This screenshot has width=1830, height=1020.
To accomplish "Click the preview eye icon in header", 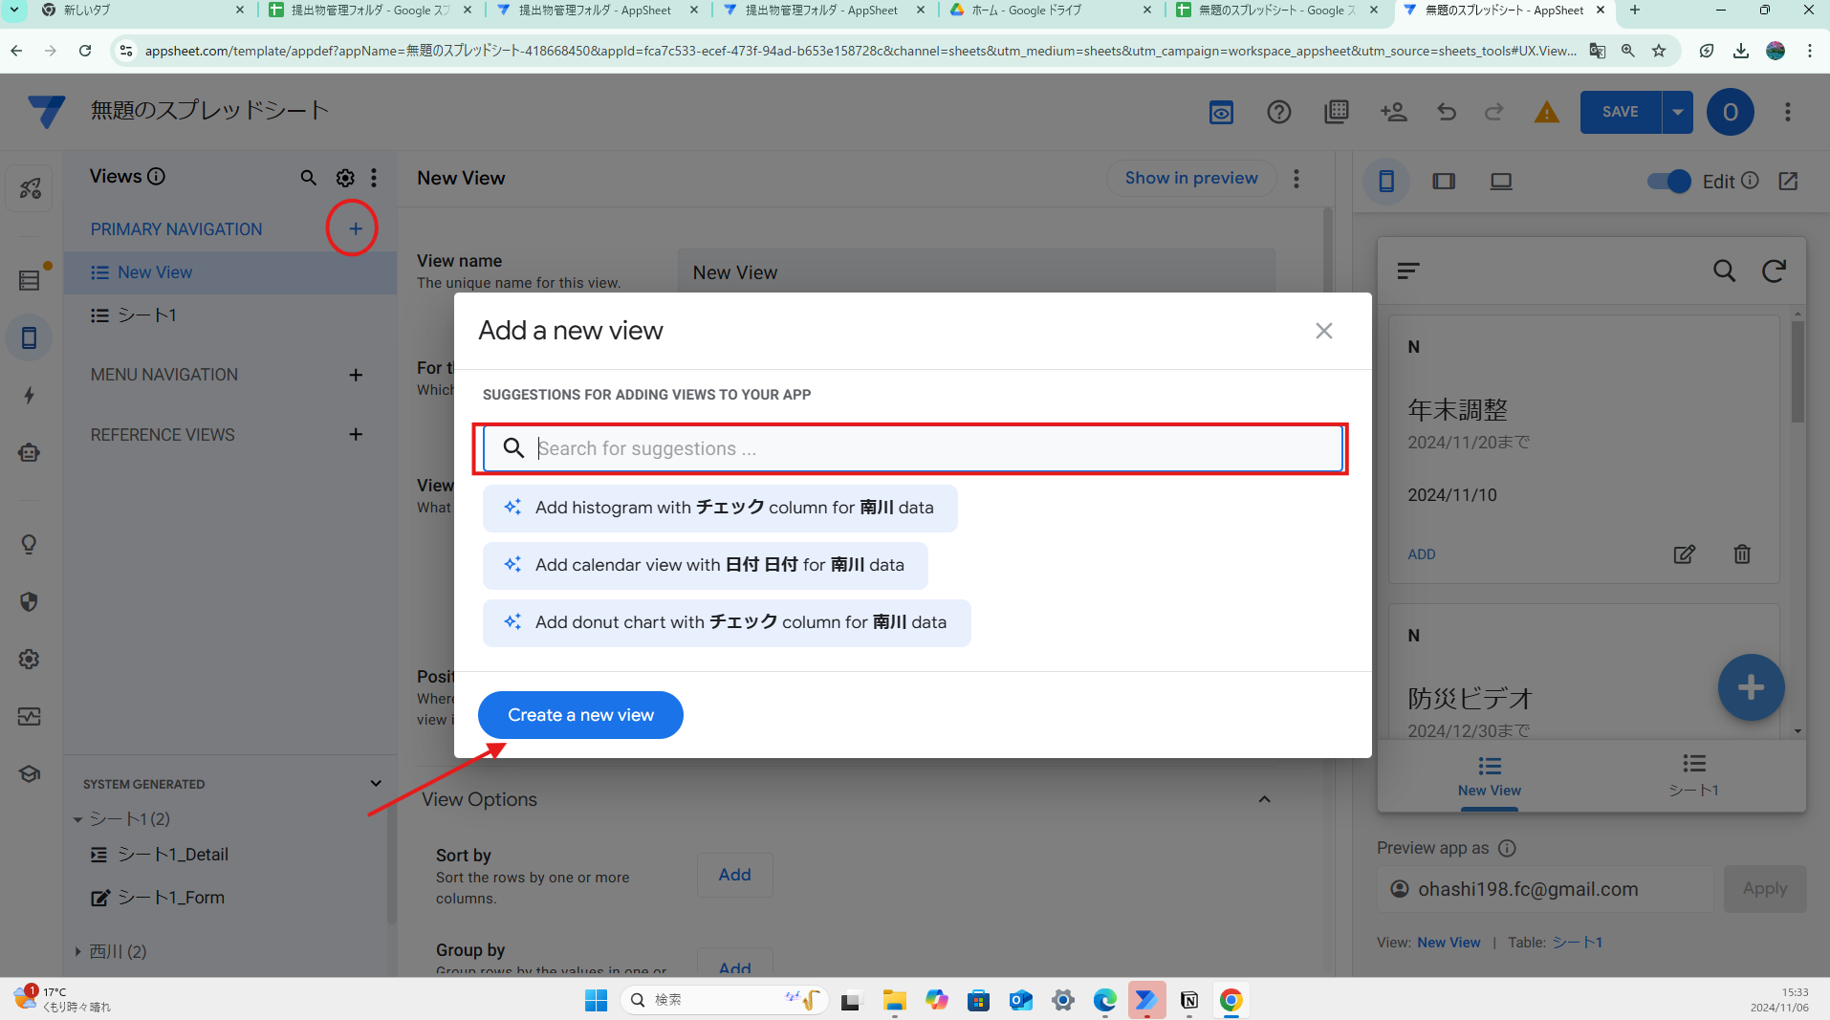I will pos(1221,113).
